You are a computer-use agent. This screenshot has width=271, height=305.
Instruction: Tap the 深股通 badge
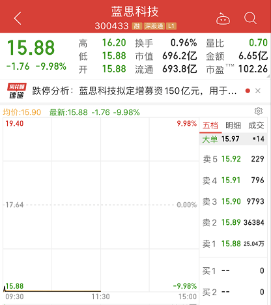(x=154, y=26)
